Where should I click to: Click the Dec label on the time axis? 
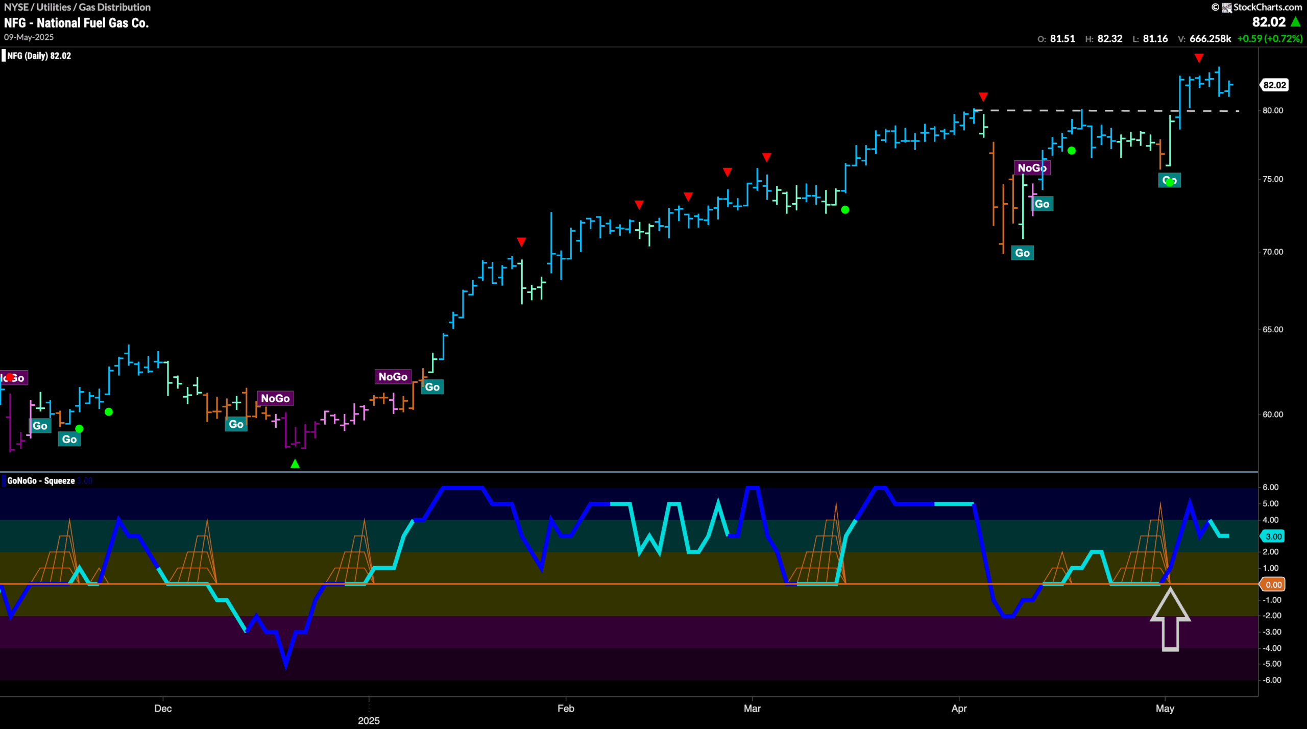coord(163,709)
